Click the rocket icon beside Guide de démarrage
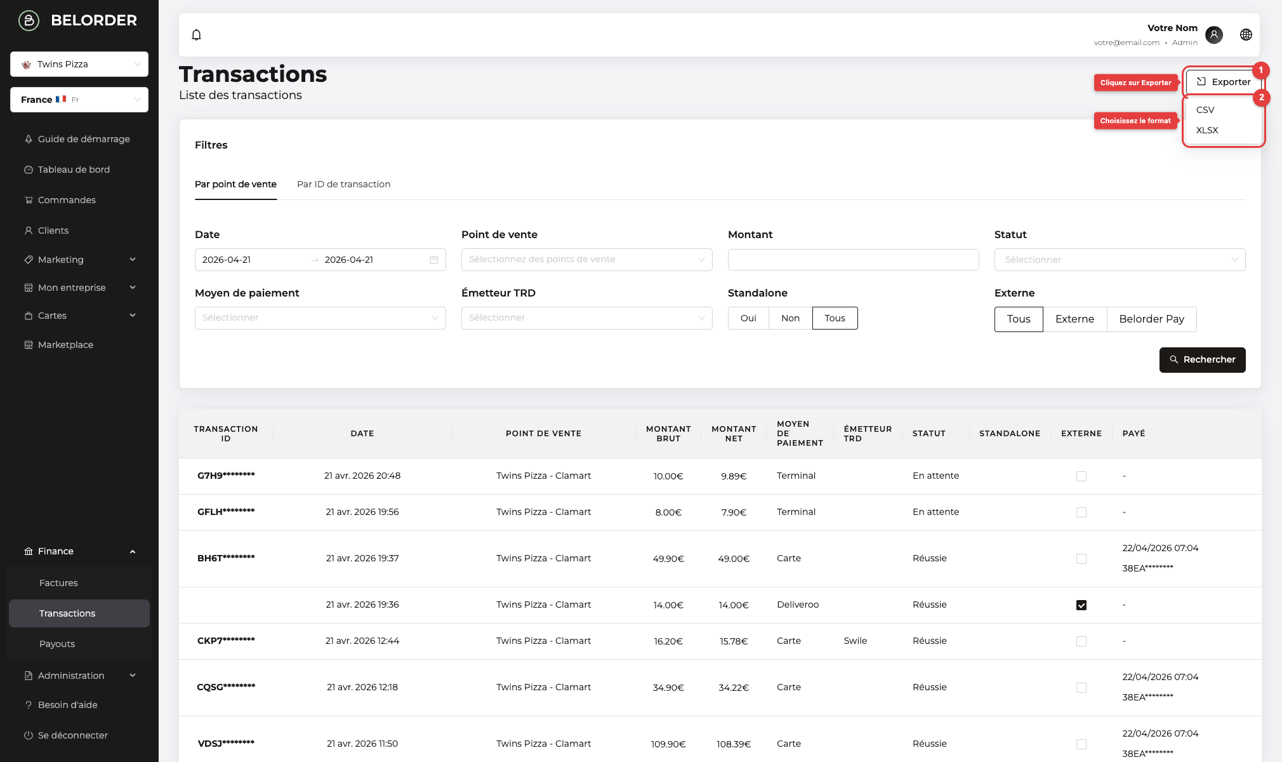Image resolution: width=1282 pixels, height=762 pixels. [29, 139]
